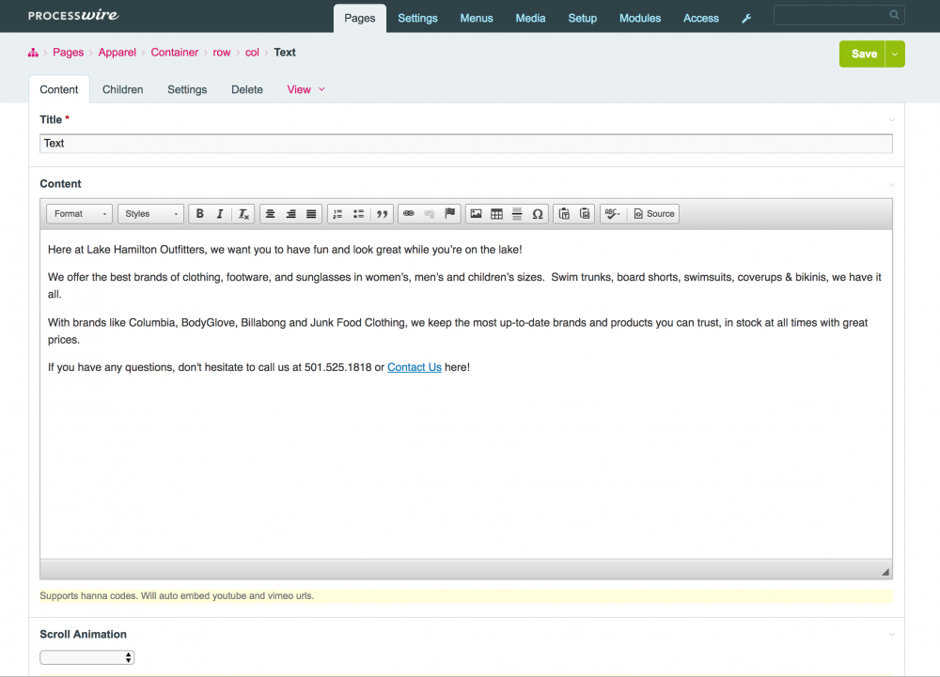The height and width of the screenshot is (677, 940).
Task: Open the Format dropdown
Action: pos(79,213)
